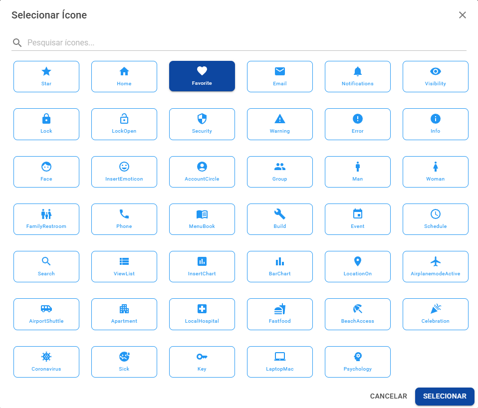Choose the Notifications bell icon
Screen dimensions: 478x408
[358, 76]
